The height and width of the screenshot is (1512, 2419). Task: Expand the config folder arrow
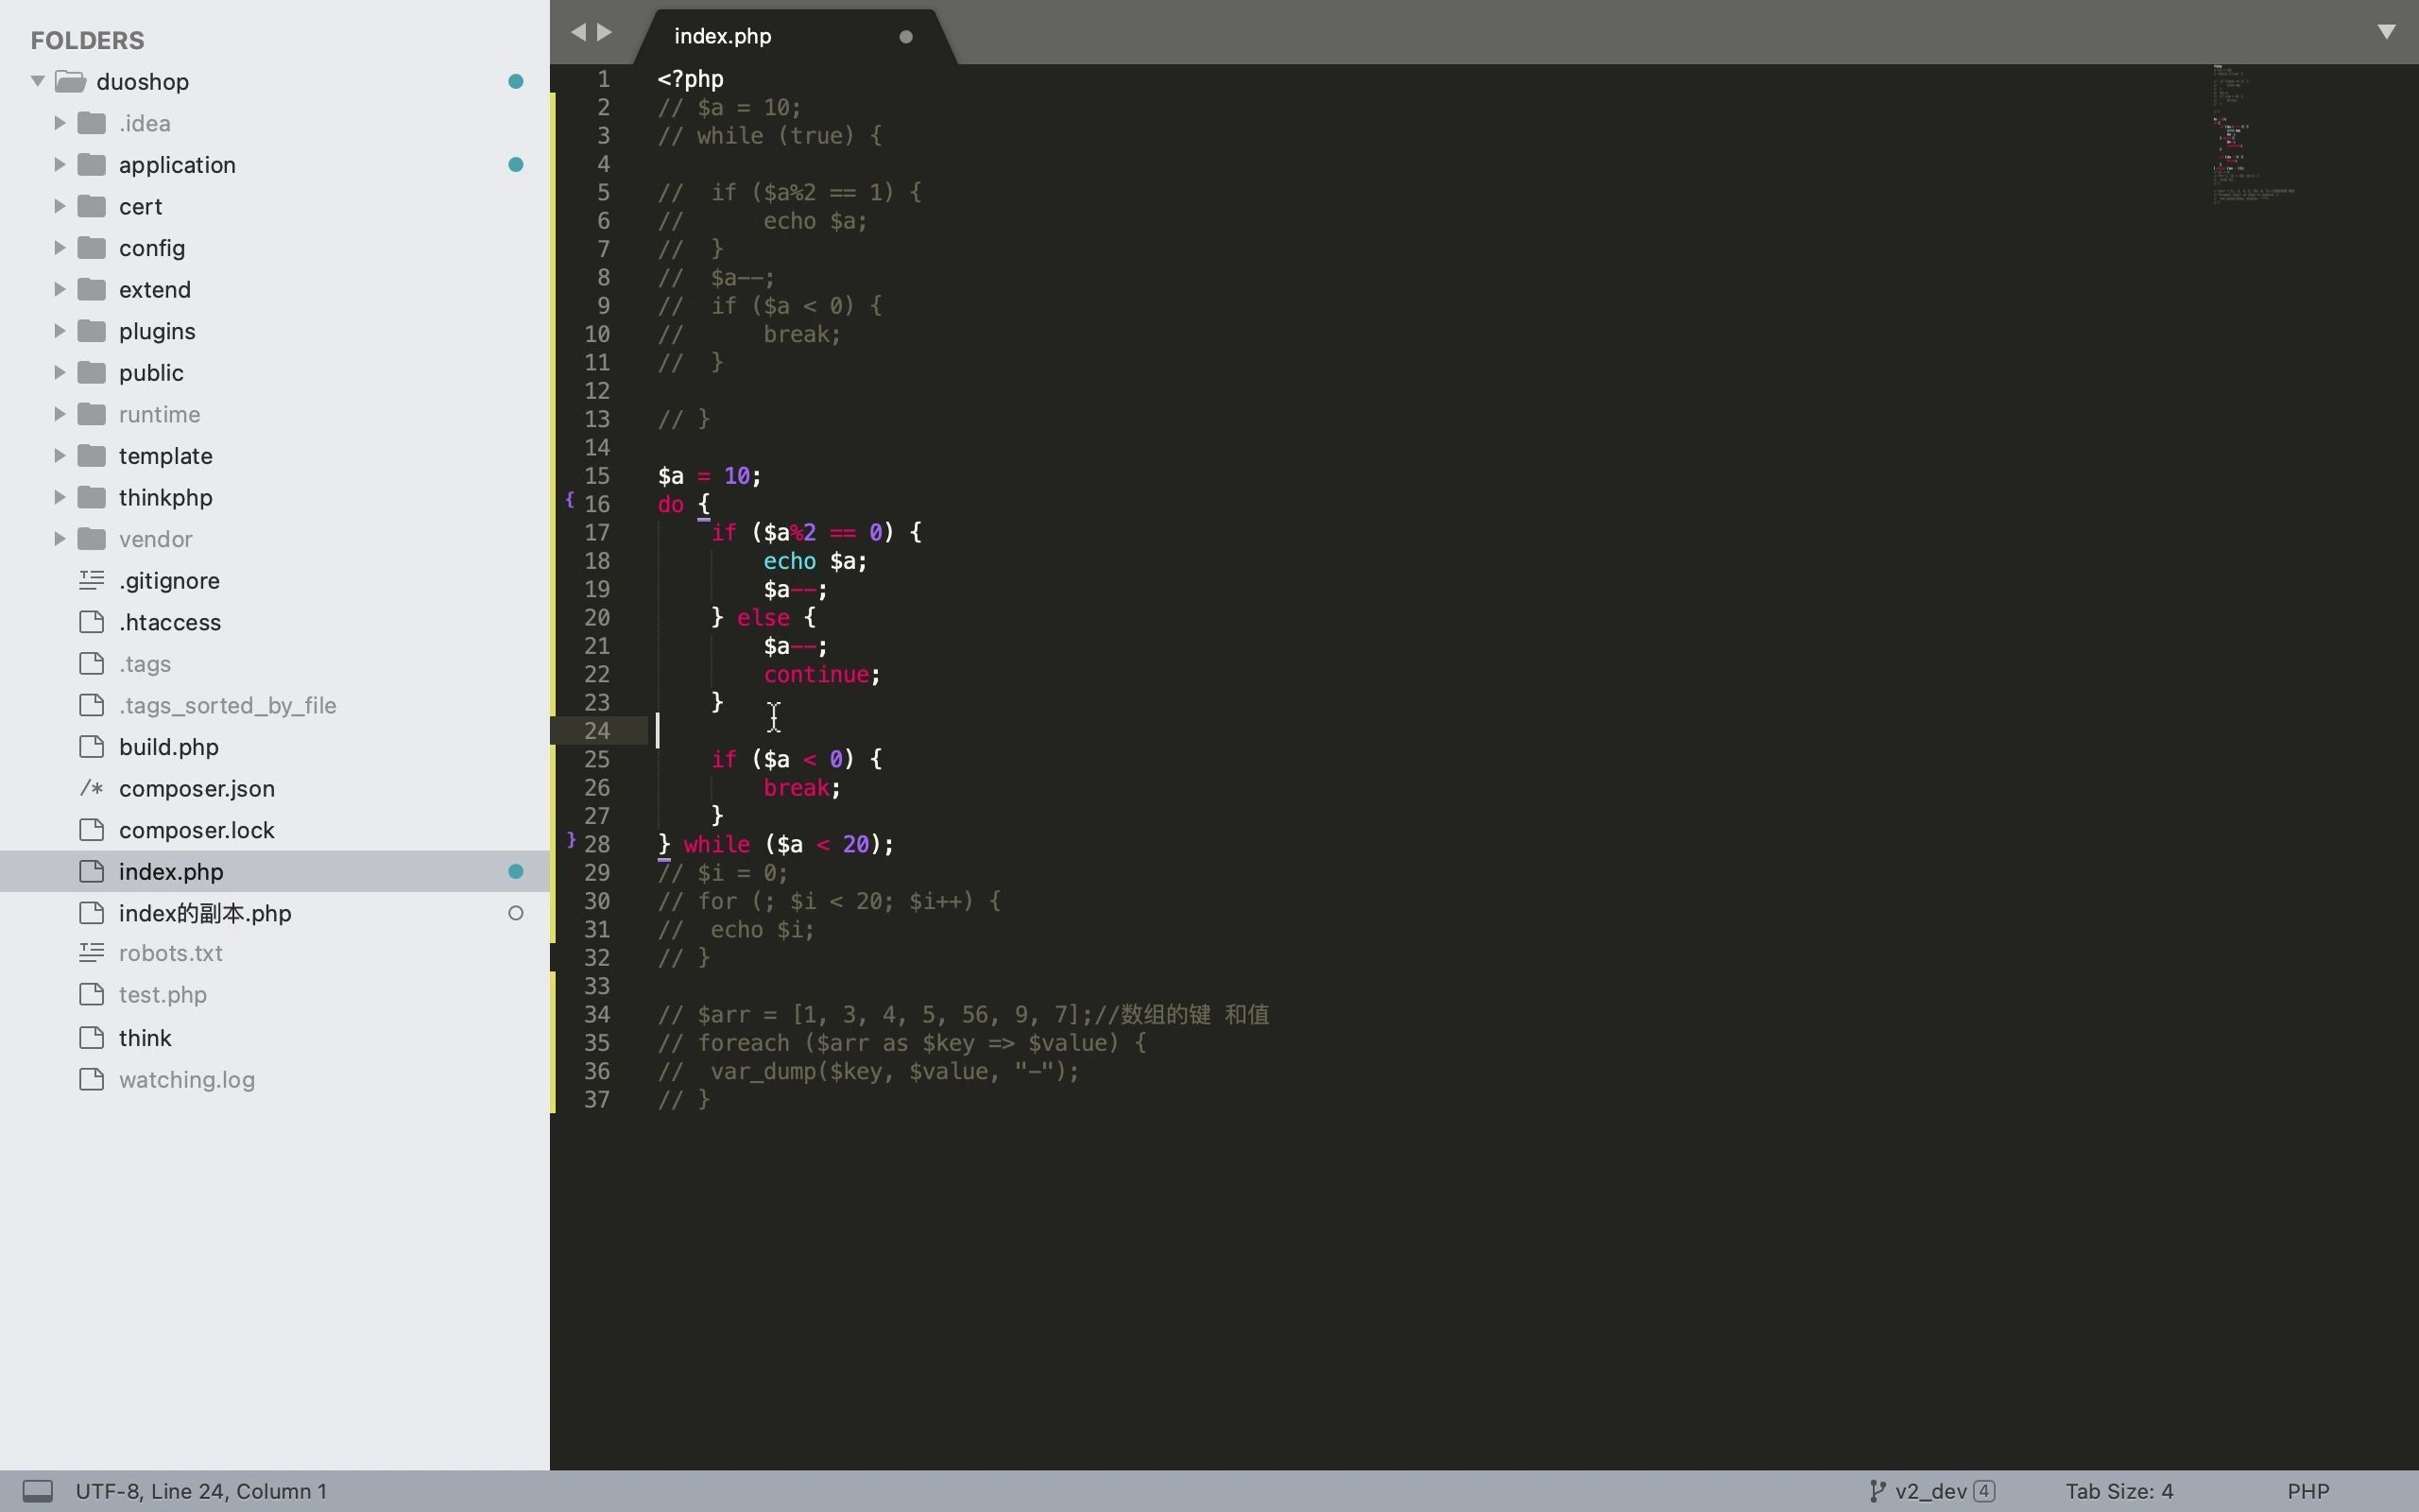(x=59, y=247)
